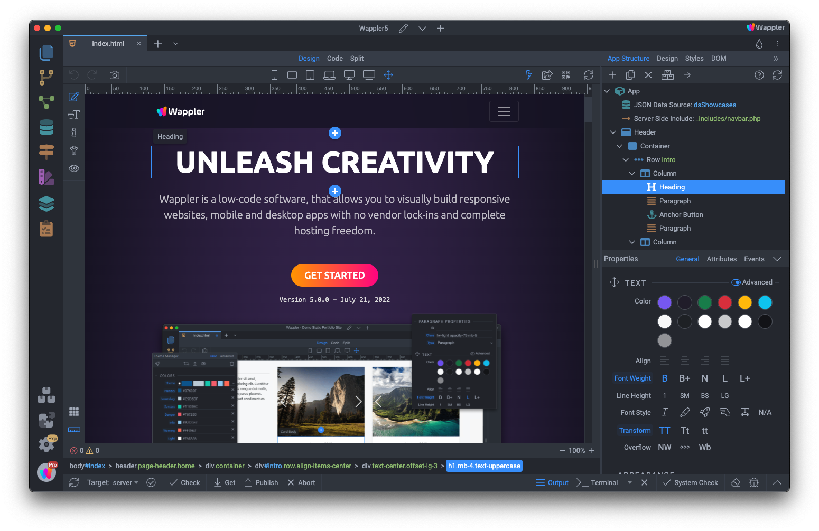The image size is (819, 531).
Task: Open the Workflows sidebar icon
Action: (46, 102)
